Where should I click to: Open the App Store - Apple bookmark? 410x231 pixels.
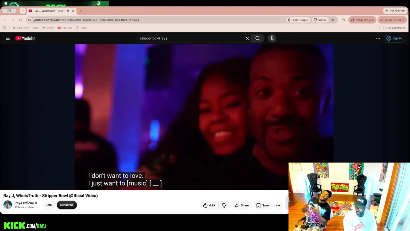[x=25, y=28]
